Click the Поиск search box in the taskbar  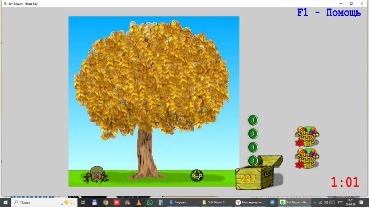click(x=43, y=202)
